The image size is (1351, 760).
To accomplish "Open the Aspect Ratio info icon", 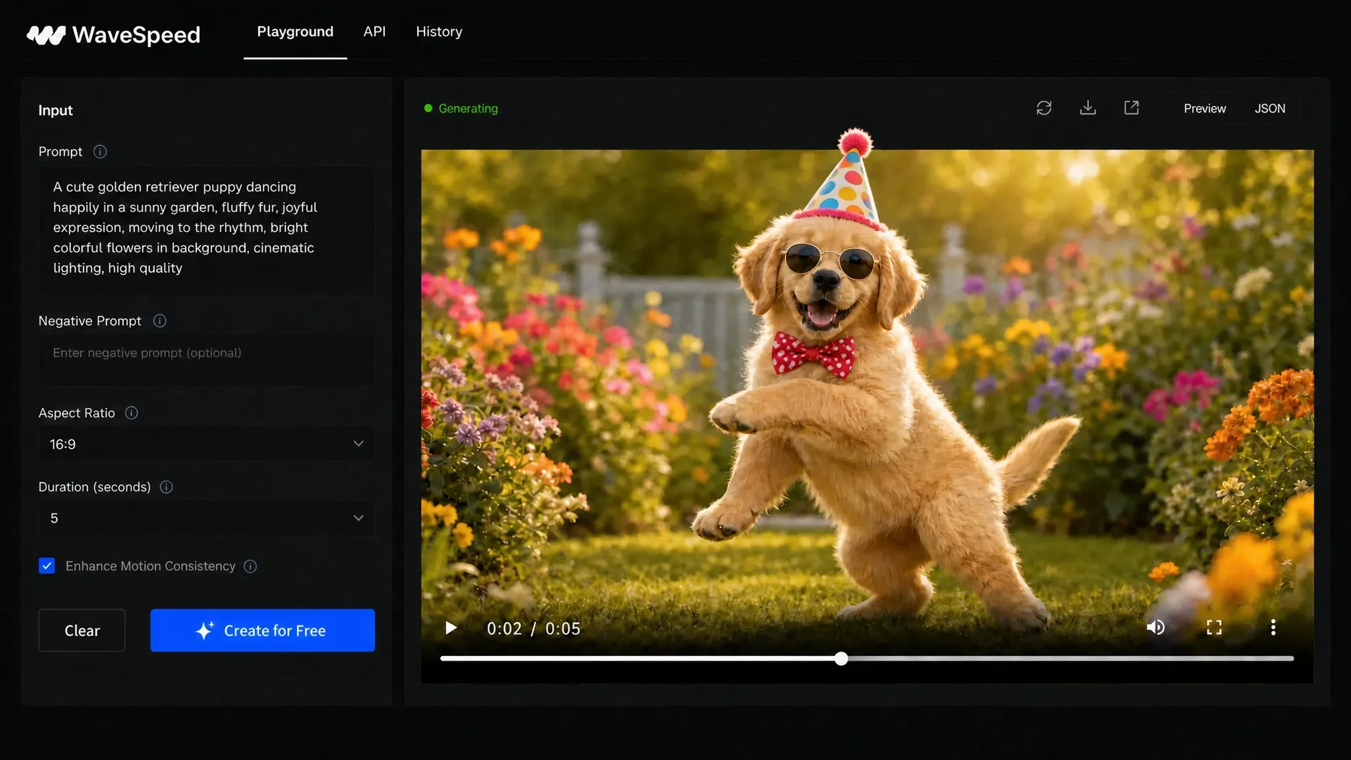I will (x=131, y=413).
